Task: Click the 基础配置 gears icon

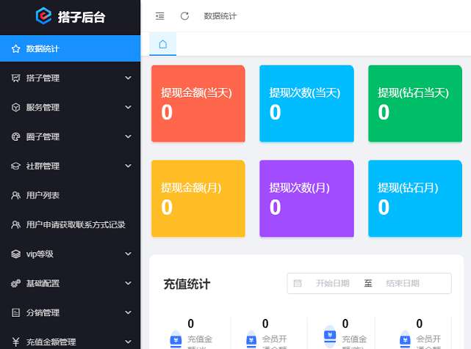Action: (x=15, y=283)
